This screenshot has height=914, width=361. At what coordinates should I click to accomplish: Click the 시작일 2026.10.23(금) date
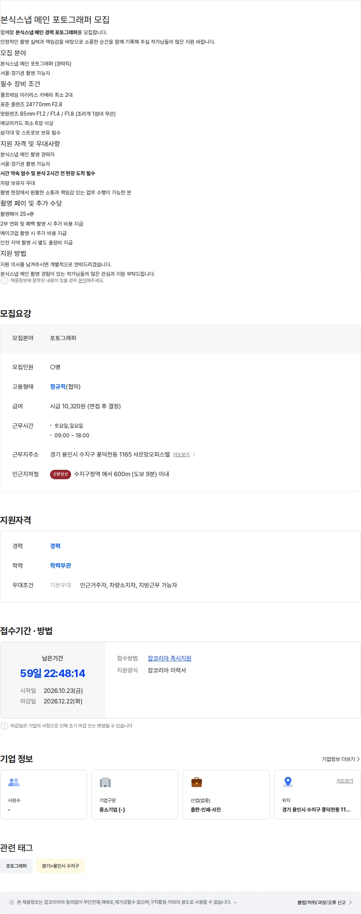[52, 691]
